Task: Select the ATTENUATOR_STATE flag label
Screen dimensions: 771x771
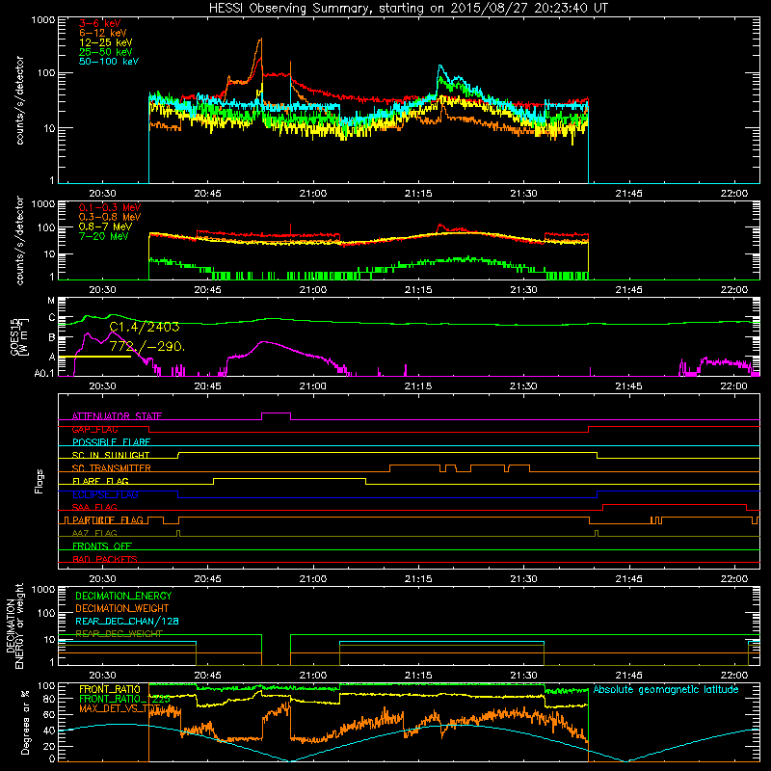Action: tap(117, 416)
